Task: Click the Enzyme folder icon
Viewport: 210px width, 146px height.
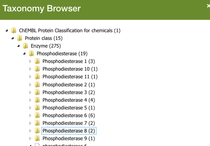Action: tap(26, 46)
